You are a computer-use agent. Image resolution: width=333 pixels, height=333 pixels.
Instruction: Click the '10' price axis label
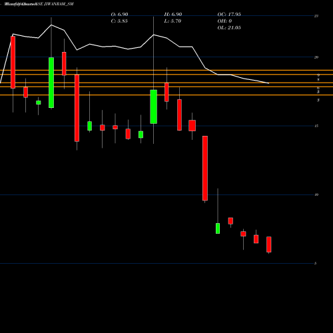pyautogui.click(x=316, y=194)
